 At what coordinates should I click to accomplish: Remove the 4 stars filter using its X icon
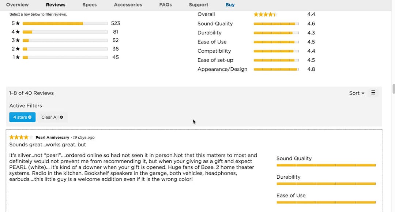(x=30, y=117)
